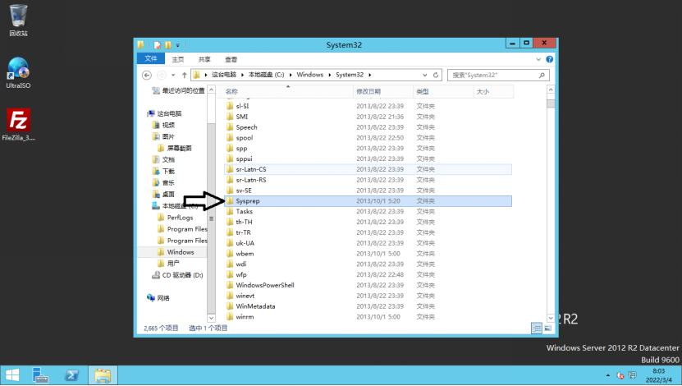This screenshot has height=386, width=682.
Task: Sort by the 修改日期 column header
Action: 383,91
